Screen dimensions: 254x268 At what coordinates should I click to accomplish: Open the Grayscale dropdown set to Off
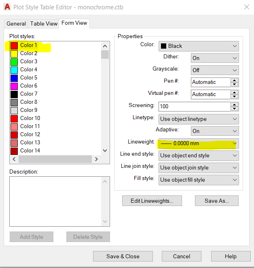point(215,70)
